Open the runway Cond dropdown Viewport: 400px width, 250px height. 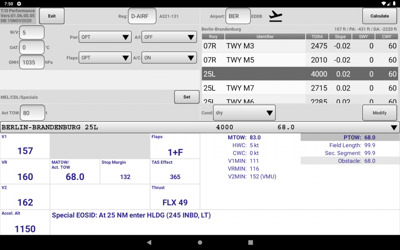click(244, 113)
